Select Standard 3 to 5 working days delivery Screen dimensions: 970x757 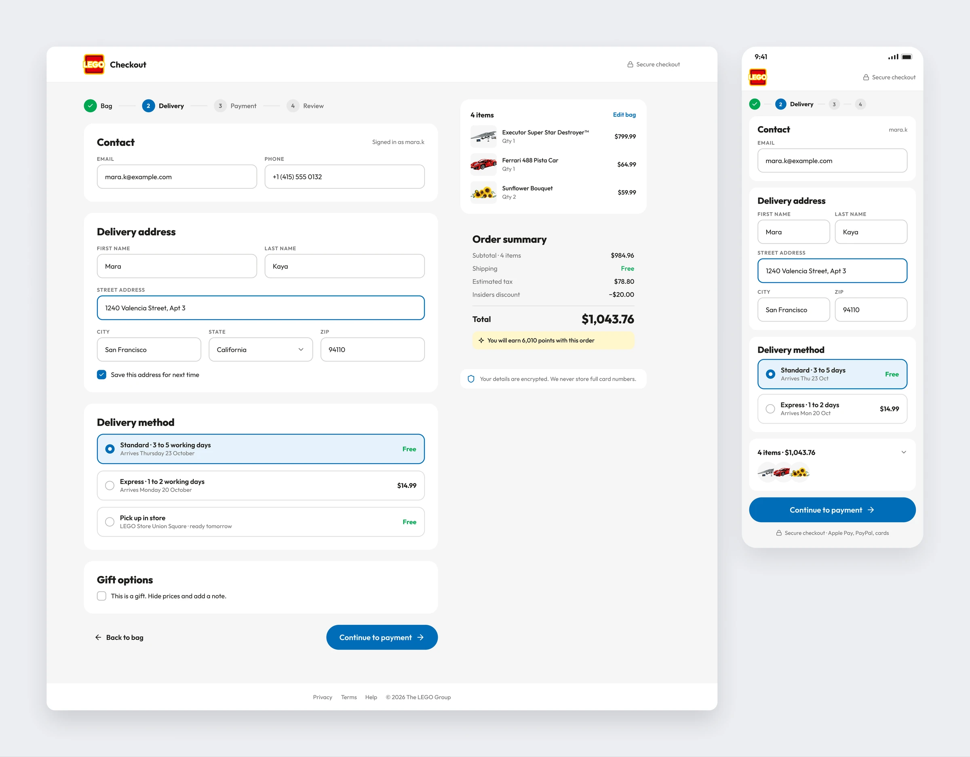coord(261,449)
